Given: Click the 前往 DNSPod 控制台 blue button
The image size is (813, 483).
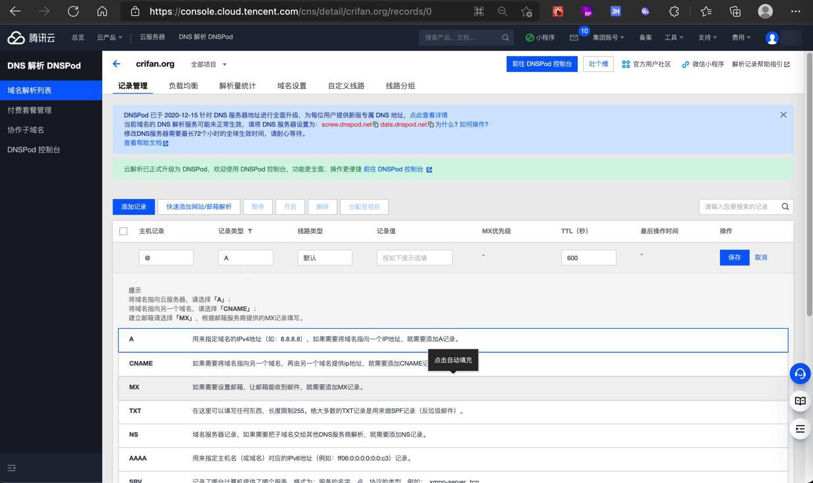Looking at the screenshot, I should [542, 64].
